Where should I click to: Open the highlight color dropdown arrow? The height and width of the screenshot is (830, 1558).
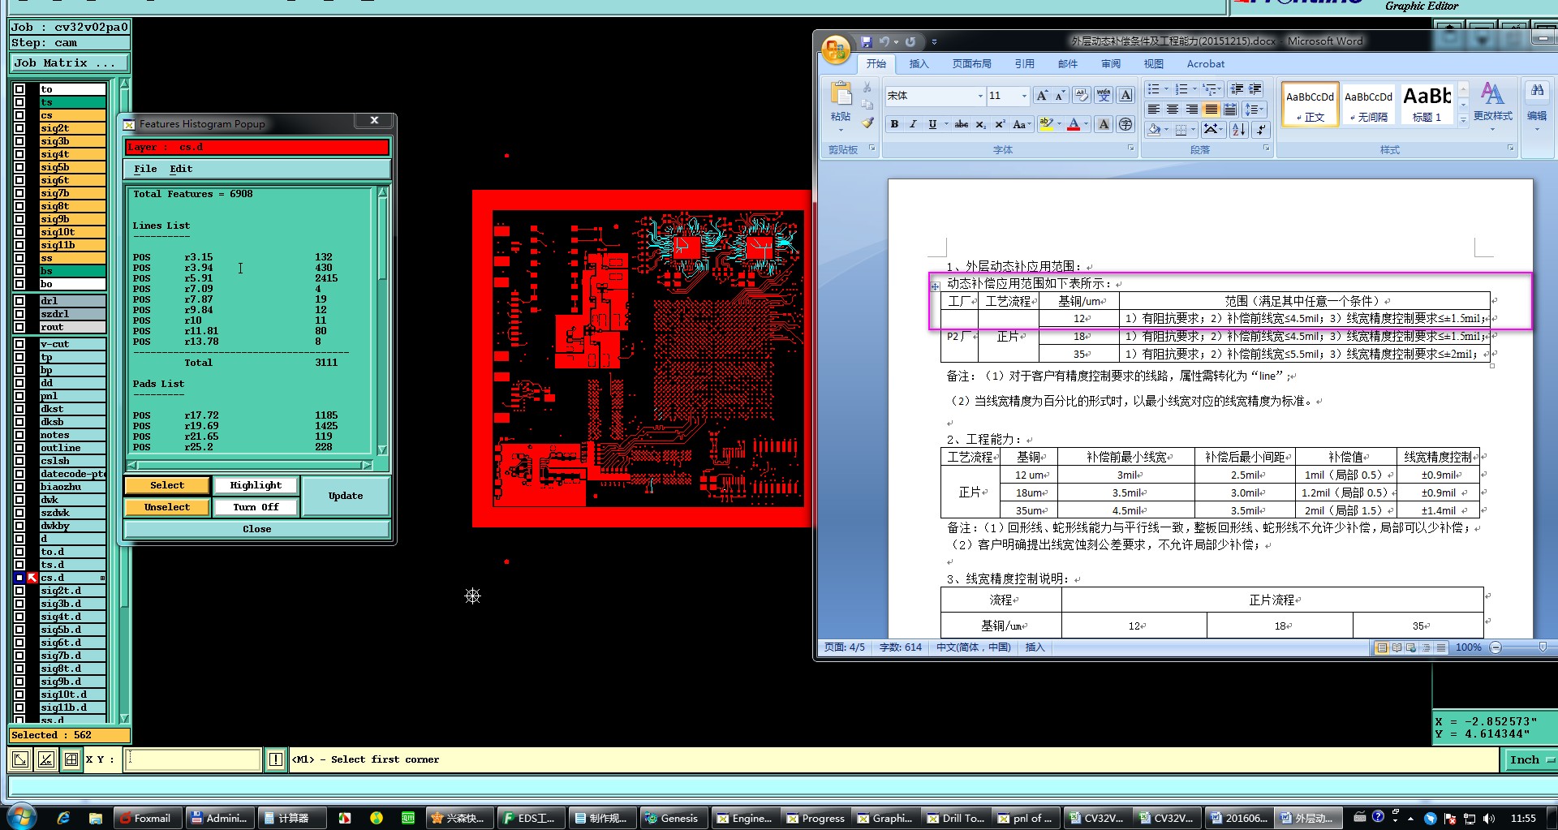click(x=1059, y=124)
